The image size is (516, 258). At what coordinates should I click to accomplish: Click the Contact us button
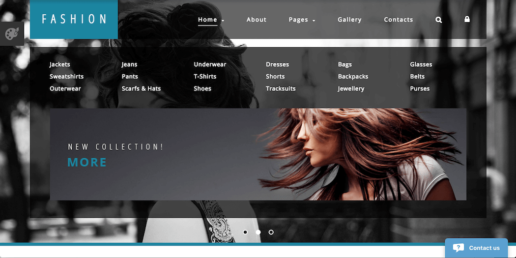[484, 248]
